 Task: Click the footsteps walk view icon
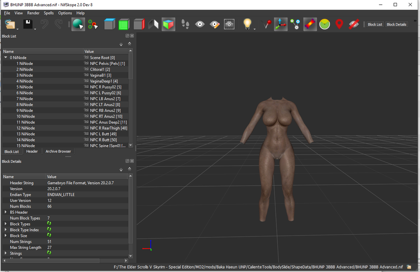(185, 24)
